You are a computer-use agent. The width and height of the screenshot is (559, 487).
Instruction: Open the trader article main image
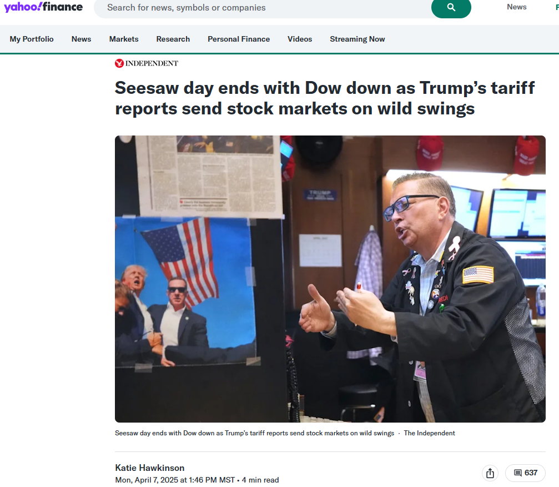tap(330, 279)
